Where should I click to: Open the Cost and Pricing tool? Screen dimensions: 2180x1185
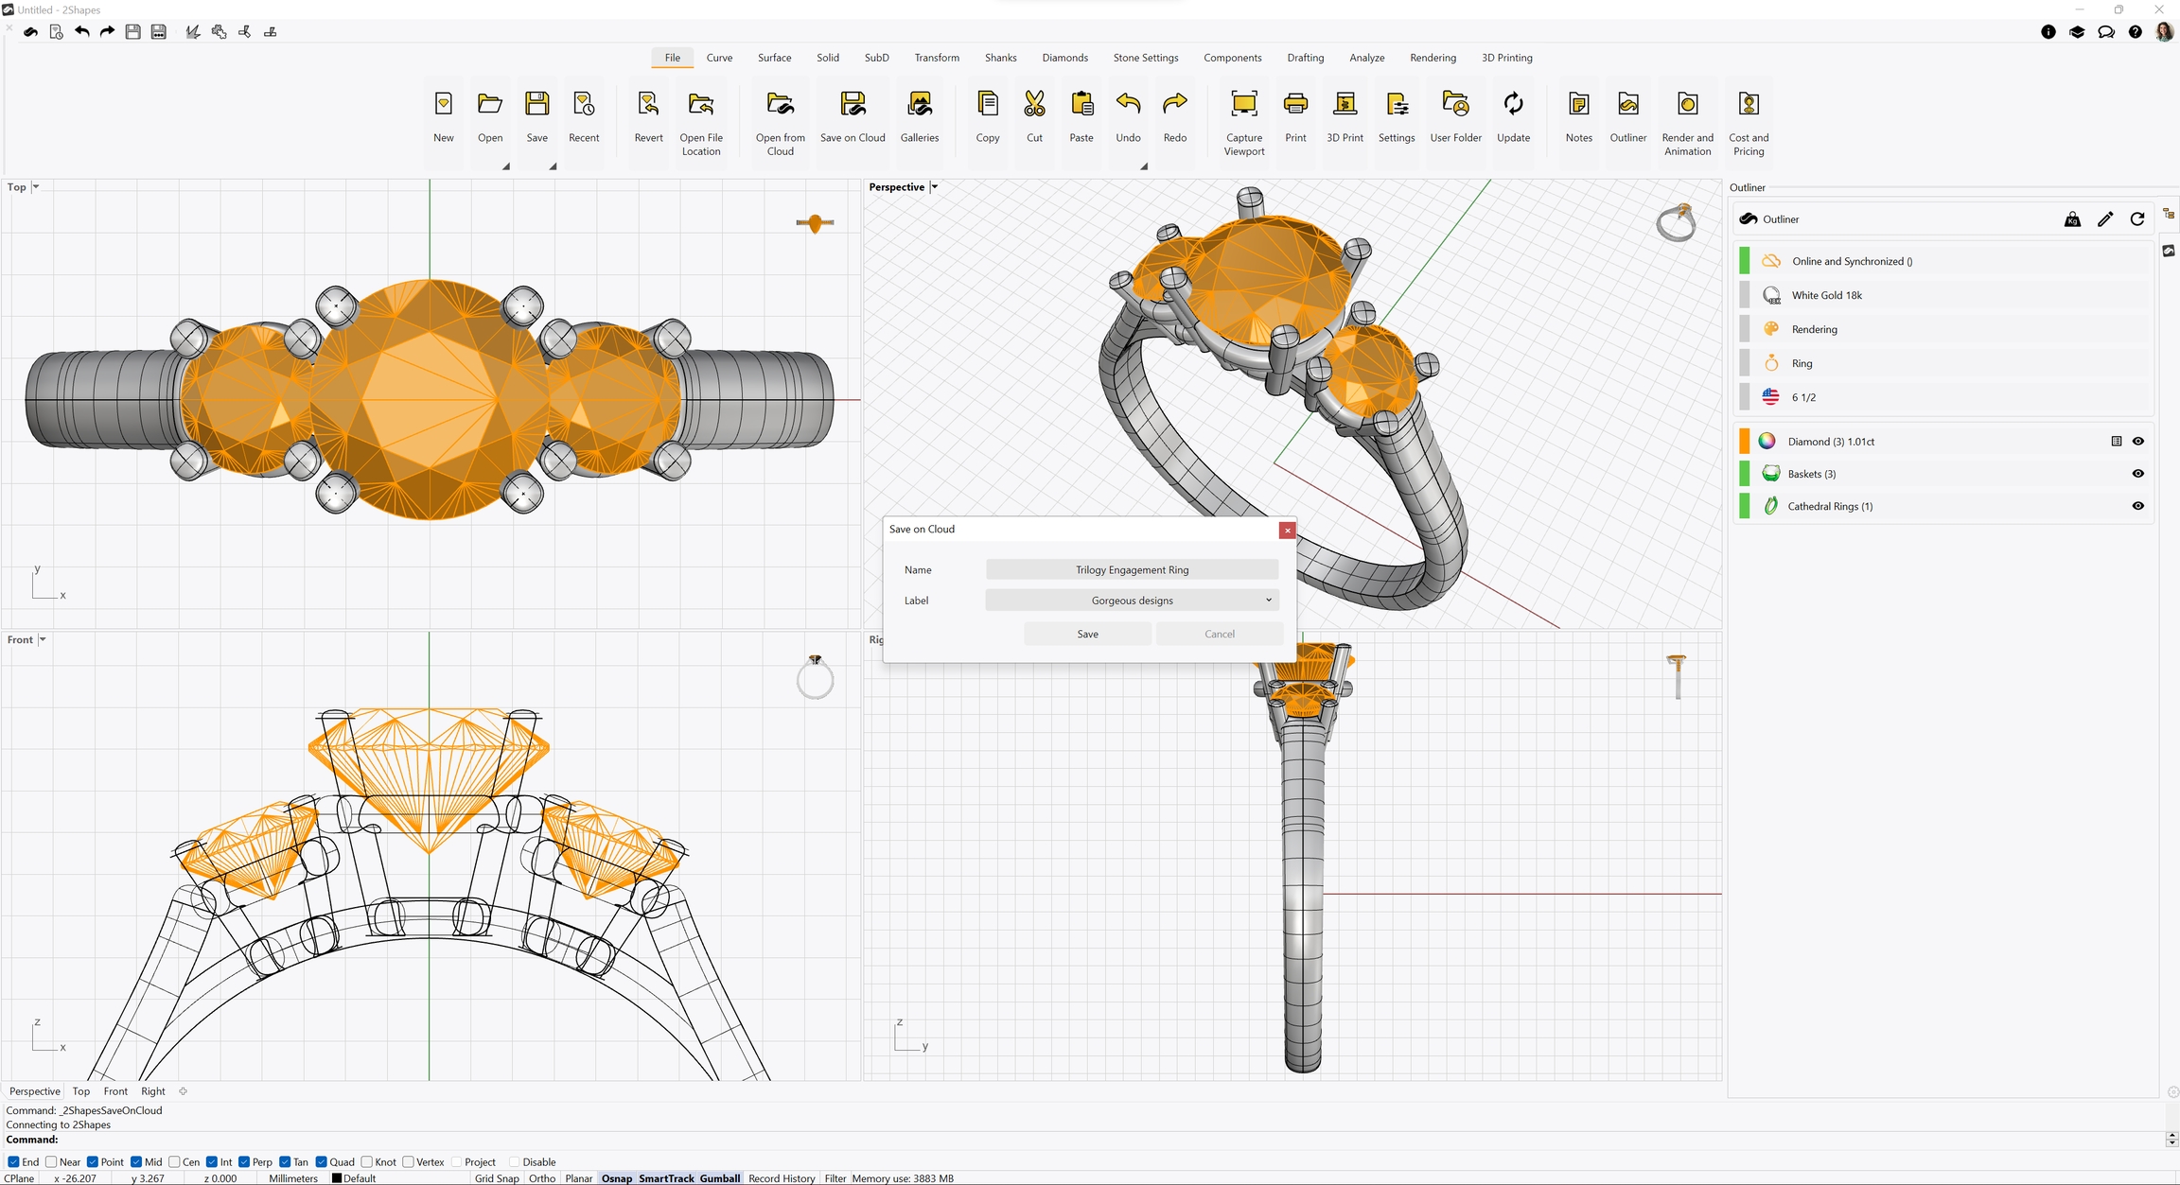click(x=1748, y=105)
